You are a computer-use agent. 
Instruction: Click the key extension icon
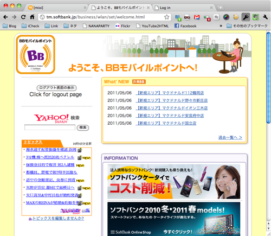[246, 17]
